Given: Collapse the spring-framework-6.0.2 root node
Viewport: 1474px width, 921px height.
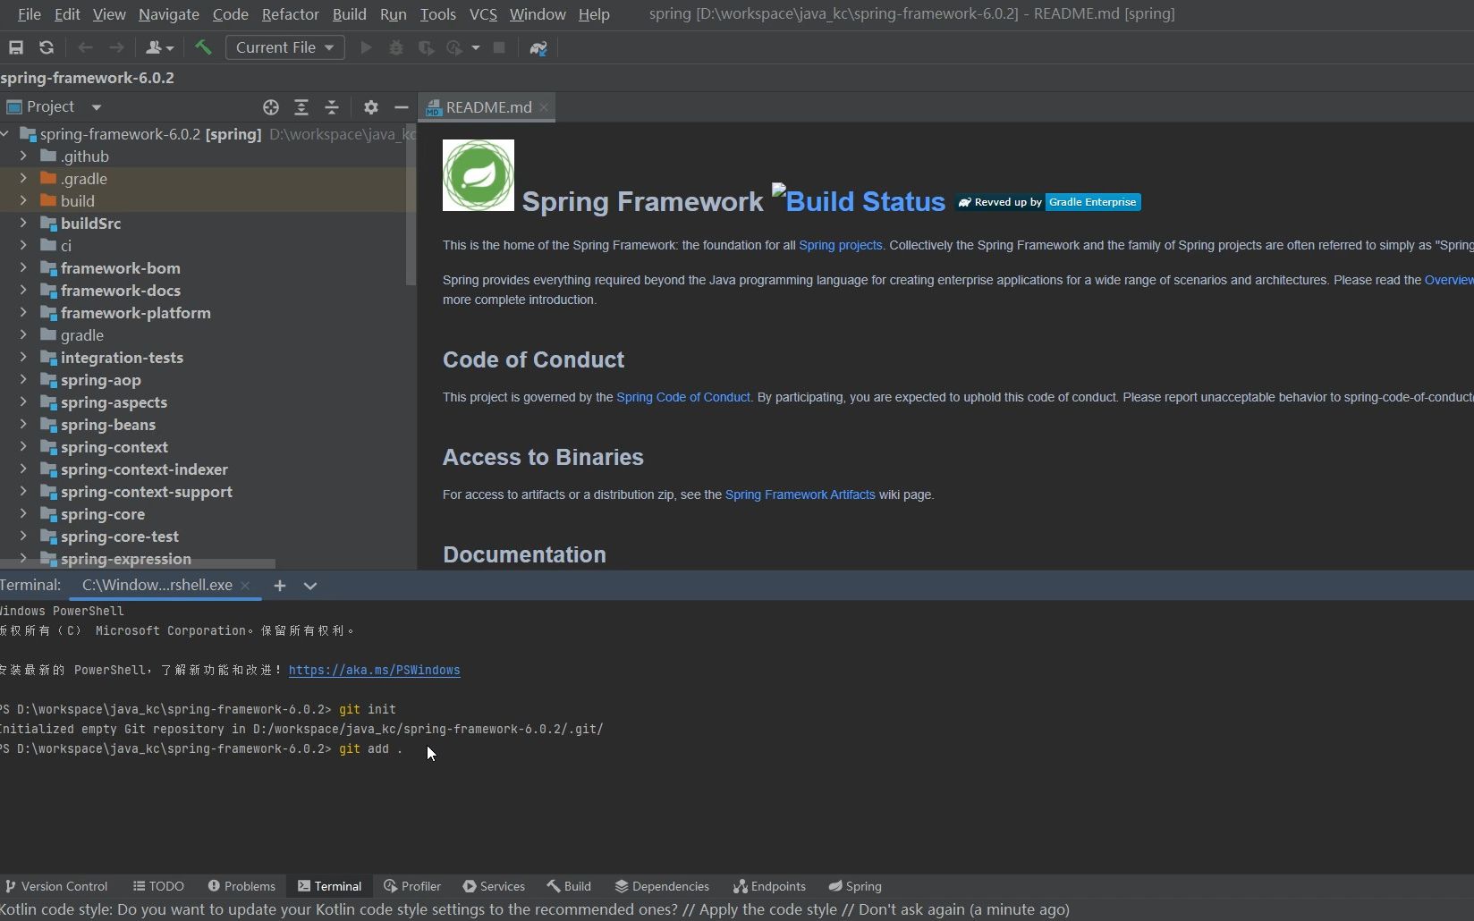Looking at the screenshot, I should point(6,134).
